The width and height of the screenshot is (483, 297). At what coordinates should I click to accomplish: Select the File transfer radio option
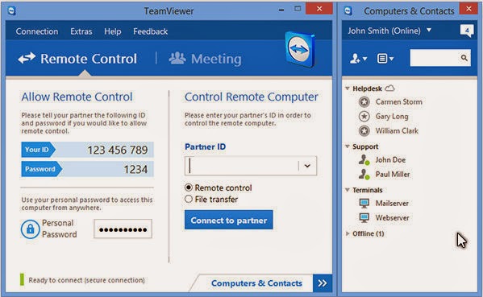tap(189, 200)
